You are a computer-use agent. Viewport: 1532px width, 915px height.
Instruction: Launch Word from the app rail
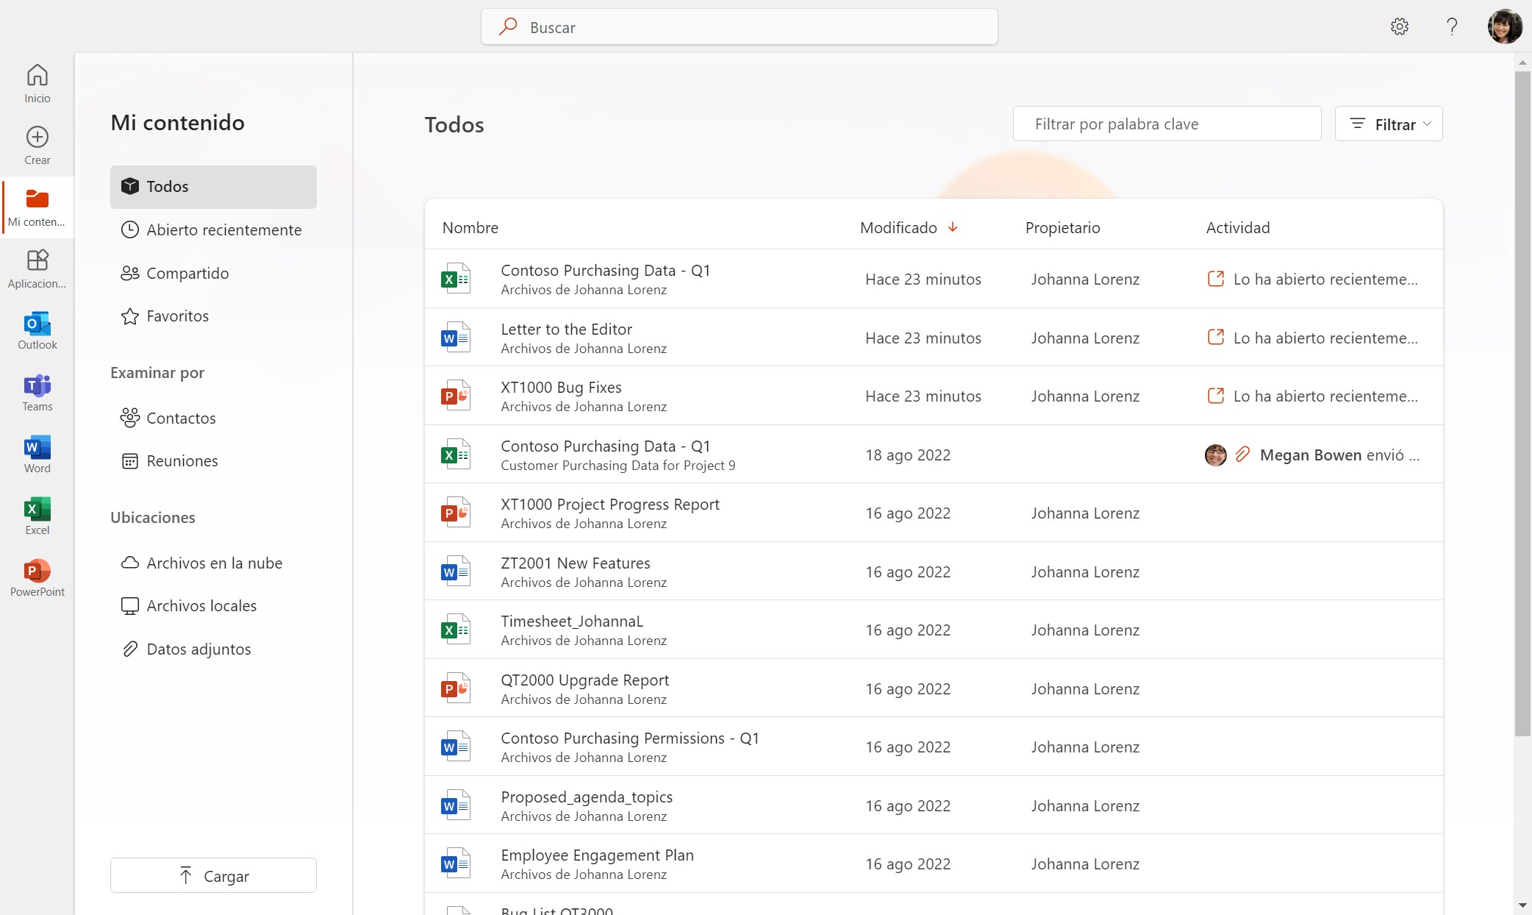(36, 453)
